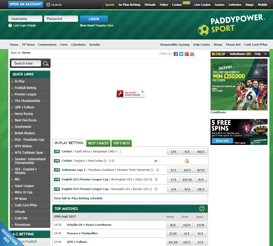
Task: Click Betslip Help link
Action: tap(257, 54)
